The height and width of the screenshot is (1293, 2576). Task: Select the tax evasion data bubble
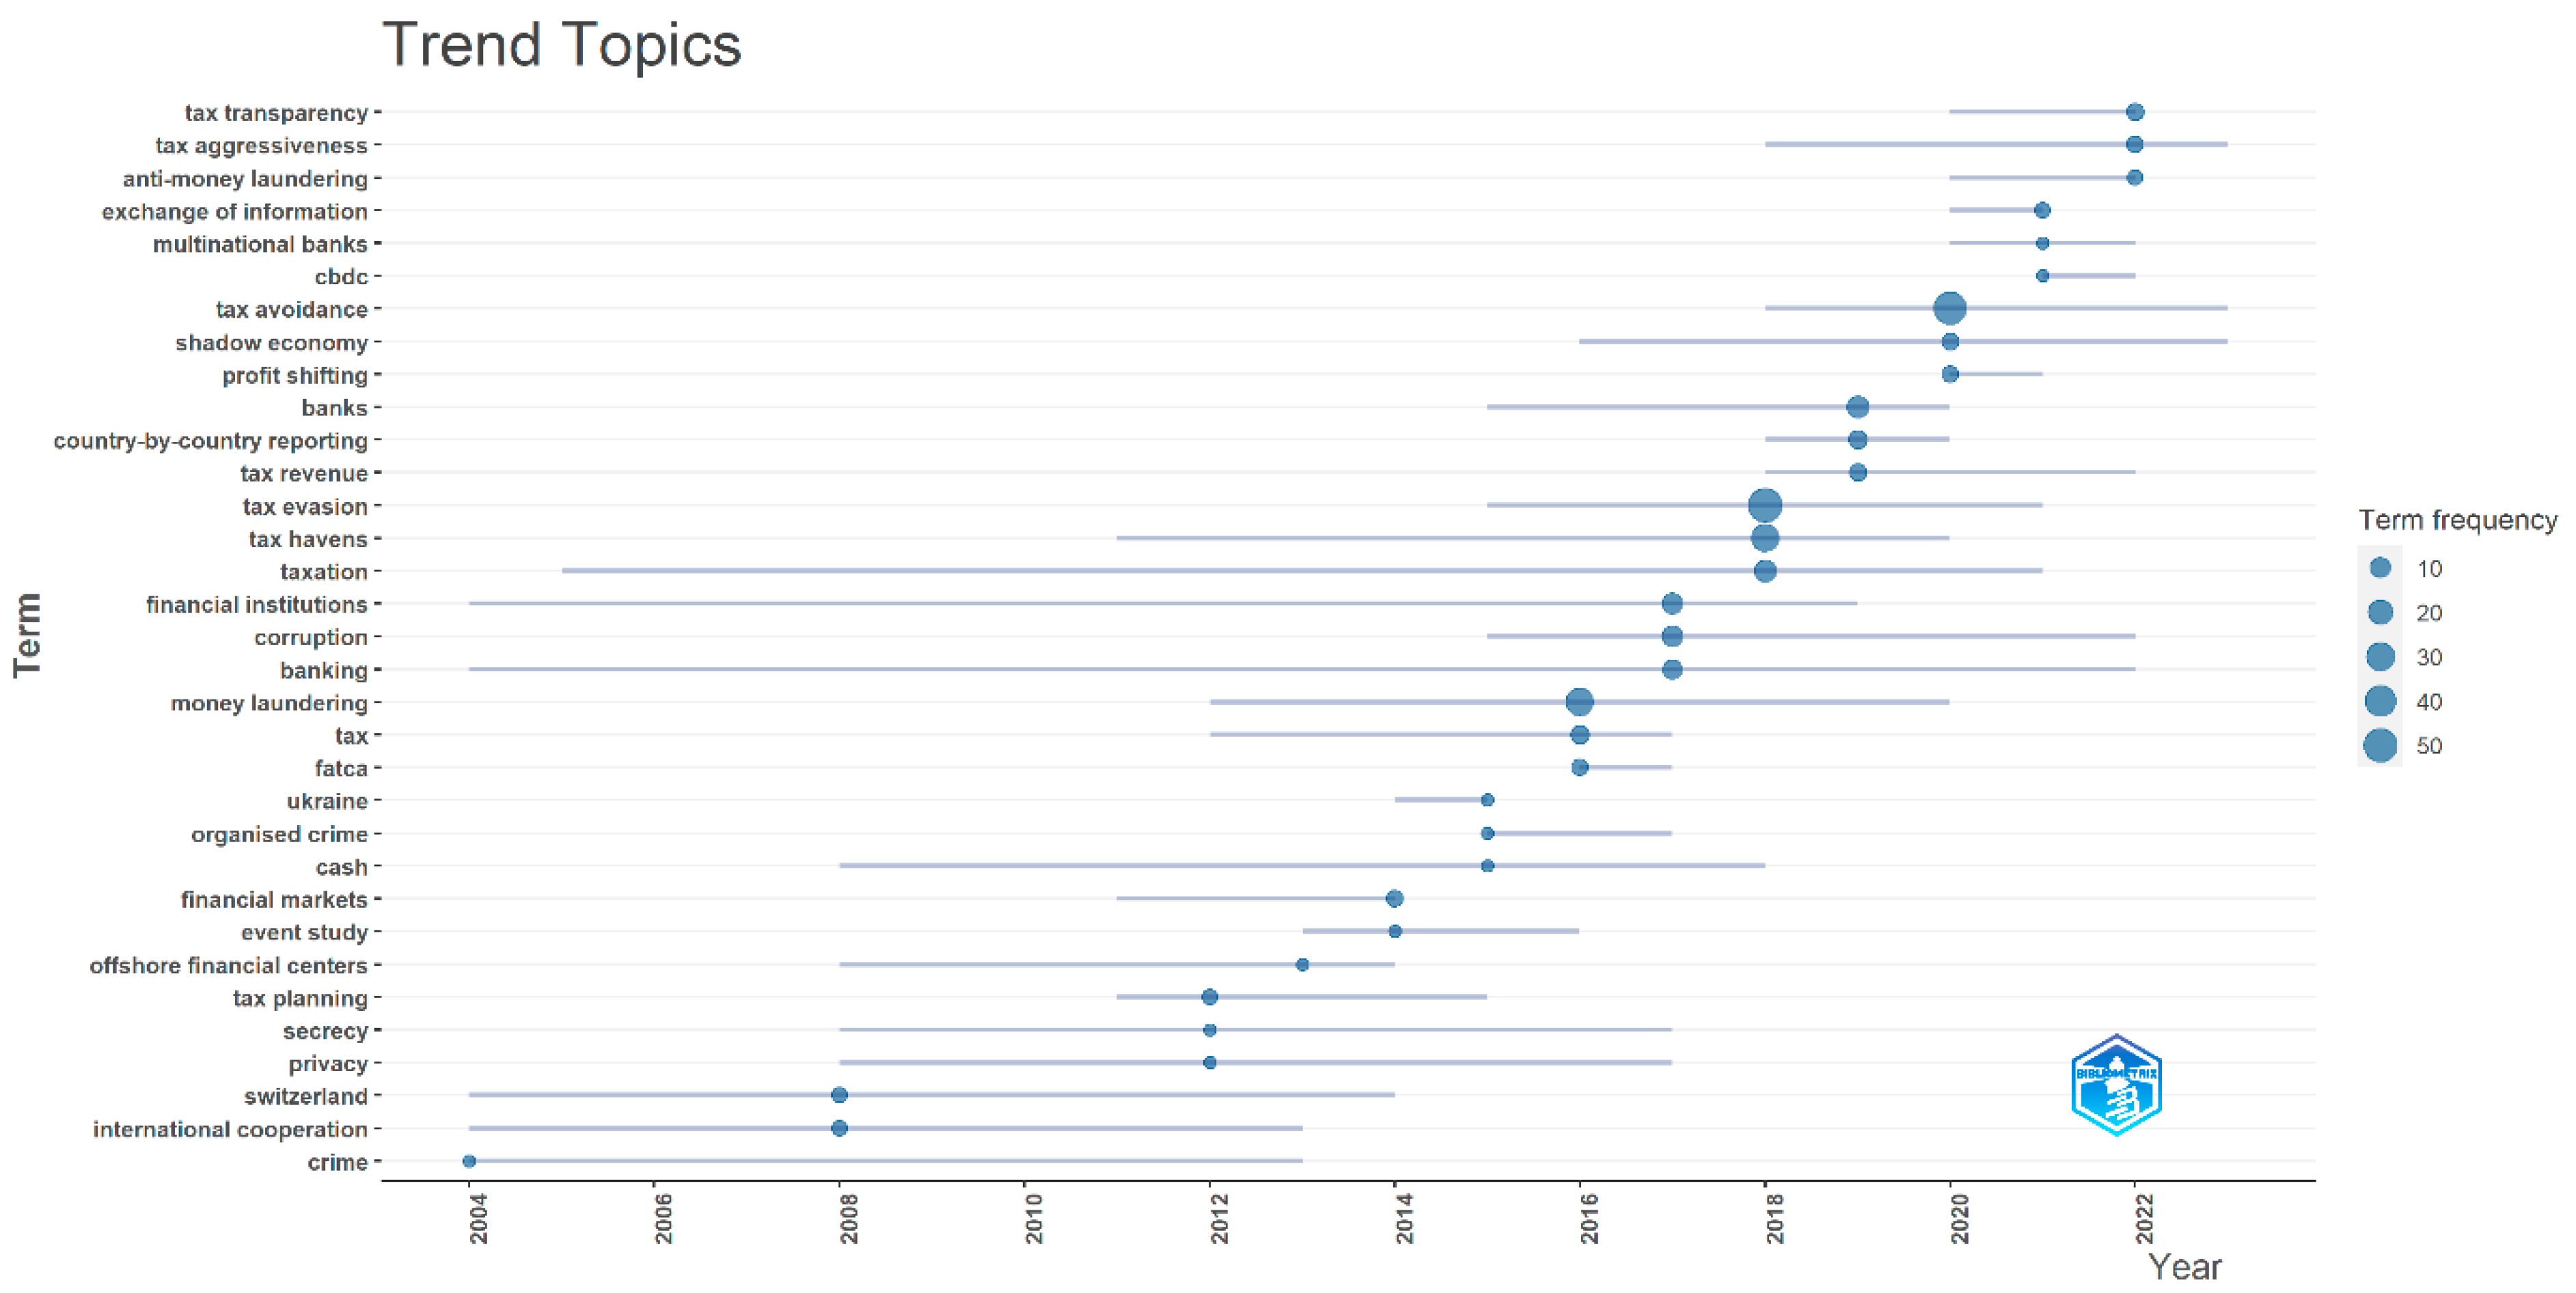(1765, 505)
